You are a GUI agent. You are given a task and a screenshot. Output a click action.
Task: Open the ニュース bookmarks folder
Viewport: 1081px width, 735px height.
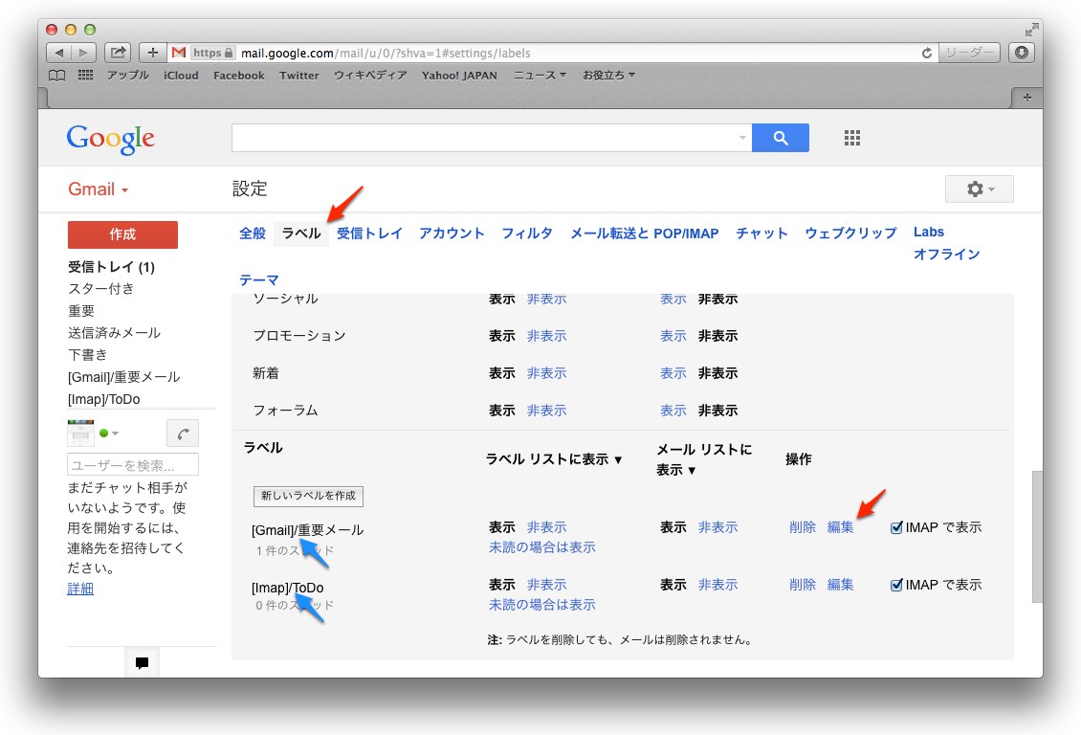coord(540,76)
